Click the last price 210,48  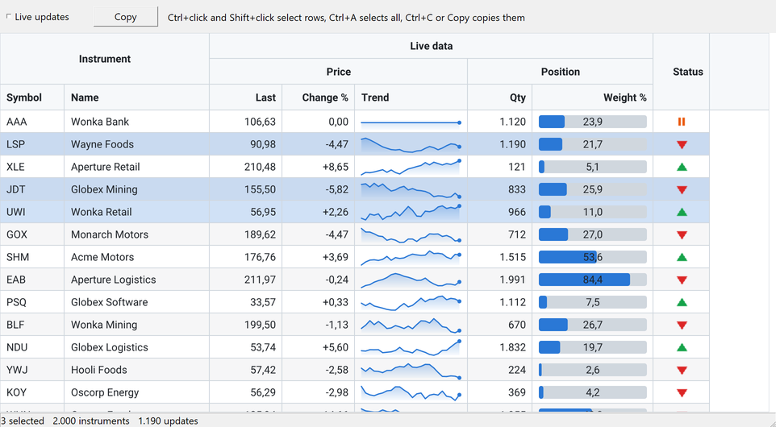(260, 167)
